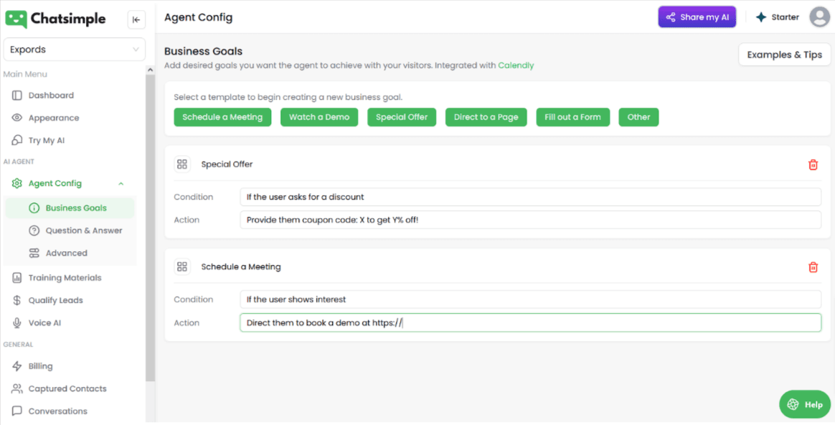Collapse the sidebar with the arrow icon

point(136,19)
